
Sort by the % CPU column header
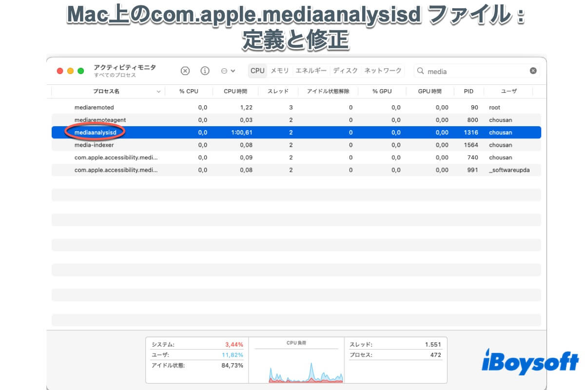(x=189, y=91)
